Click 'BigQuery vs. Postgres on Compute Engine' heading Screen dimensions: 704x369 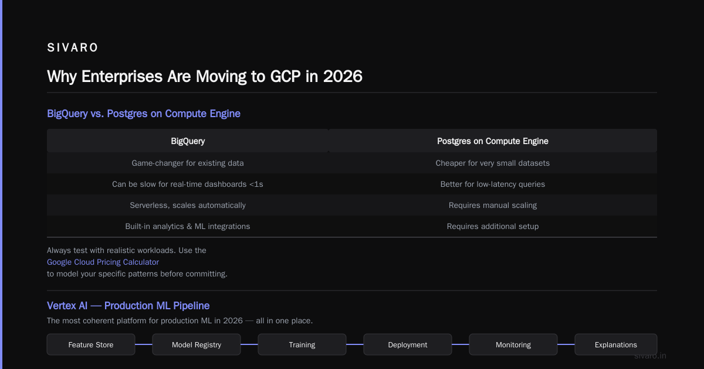click(x=144, y=114)
